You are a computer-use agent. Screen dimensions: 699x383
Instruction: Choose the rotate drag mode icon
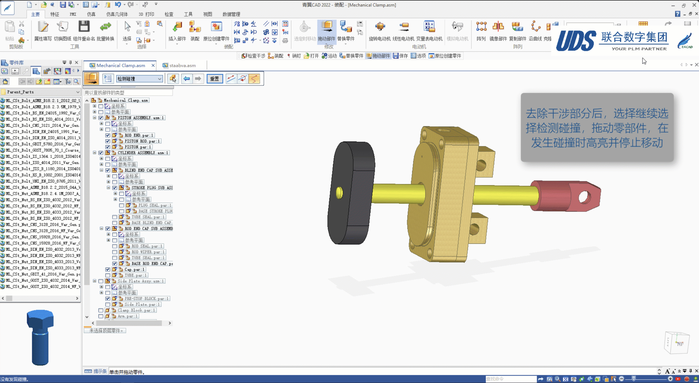[x=243, y=79]
